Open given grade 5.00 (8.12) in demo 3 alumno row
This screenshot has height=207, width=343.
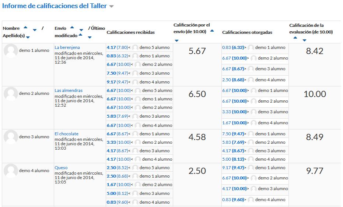(233, 159)
